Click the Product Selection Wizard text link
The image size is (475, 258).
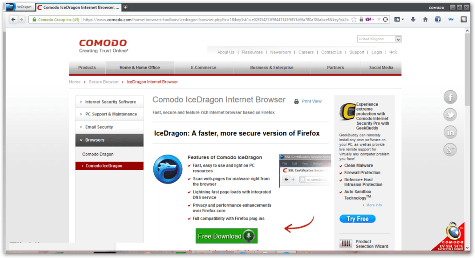(x=372, y=244)
